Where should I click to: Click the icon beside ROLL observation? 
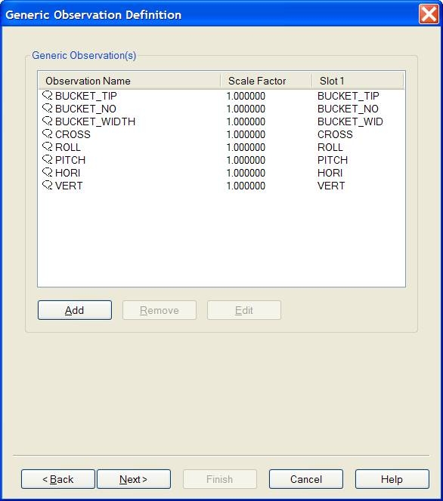pyautogui.click(x=48, y=146)
